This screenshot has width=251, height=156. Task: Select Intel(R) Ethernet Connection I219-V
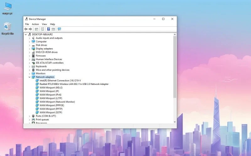(60, 81)
